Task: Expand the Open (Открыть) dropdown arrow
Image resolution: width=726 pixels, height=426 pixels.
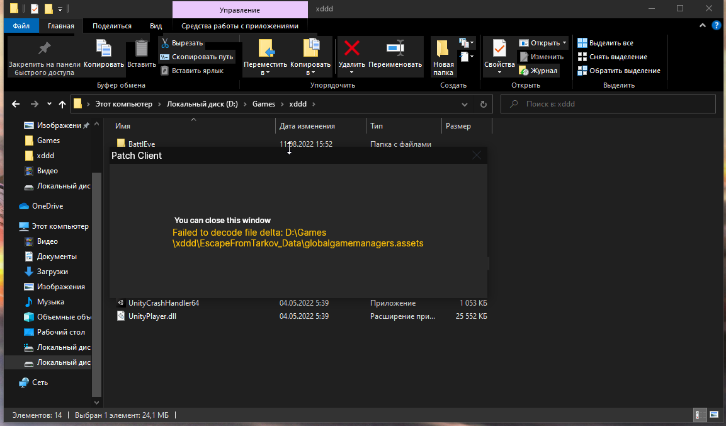Action: point(564,43)
